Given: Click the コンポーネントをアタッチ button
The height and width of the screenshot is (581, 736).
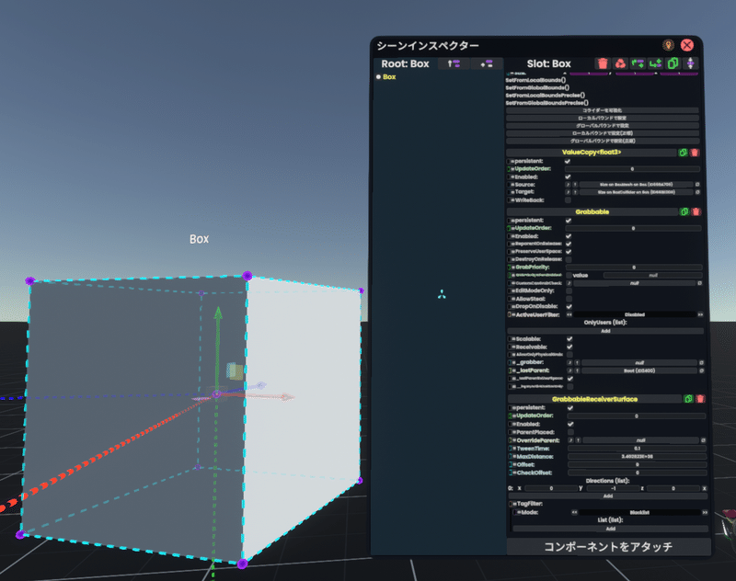Looking at the screenshot, I should [x=608, y=547].
